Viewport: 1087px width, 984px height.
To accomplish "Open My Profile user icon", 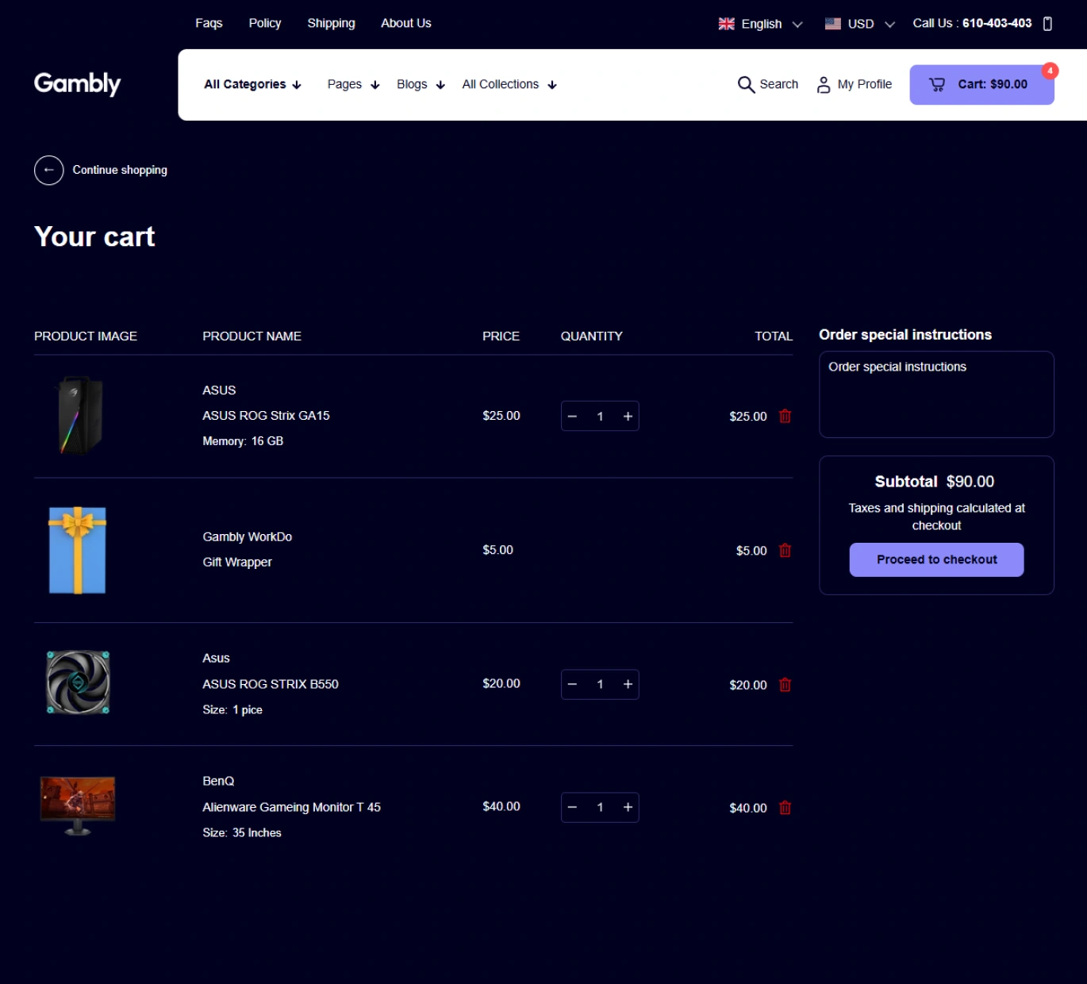I will tap(824, 84).
